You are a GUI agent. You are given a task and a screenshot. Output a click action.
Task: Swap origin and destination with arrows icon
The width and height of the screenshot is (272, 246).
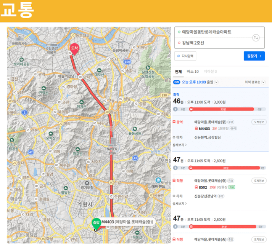pos(256,38)
